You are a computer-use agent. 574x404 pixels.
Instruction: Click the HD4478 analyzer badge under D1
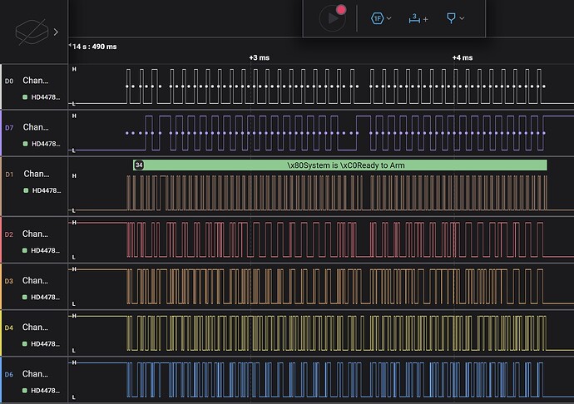coord(42,190)
